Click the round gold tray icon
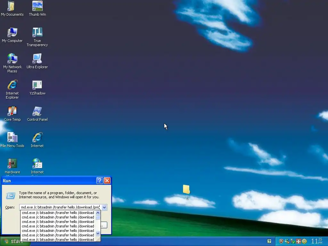The image size is (328, 246). (x=304, y=242)
